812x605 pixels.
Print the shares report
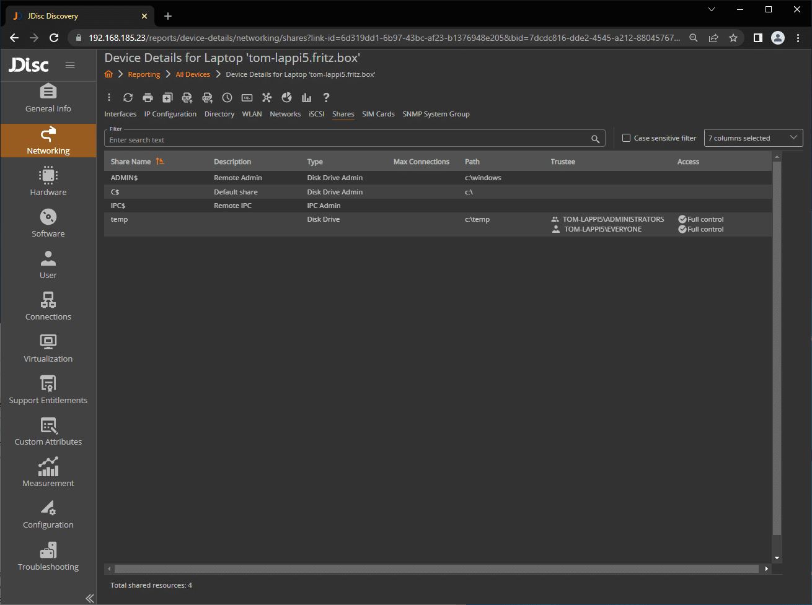coord(148,98)
